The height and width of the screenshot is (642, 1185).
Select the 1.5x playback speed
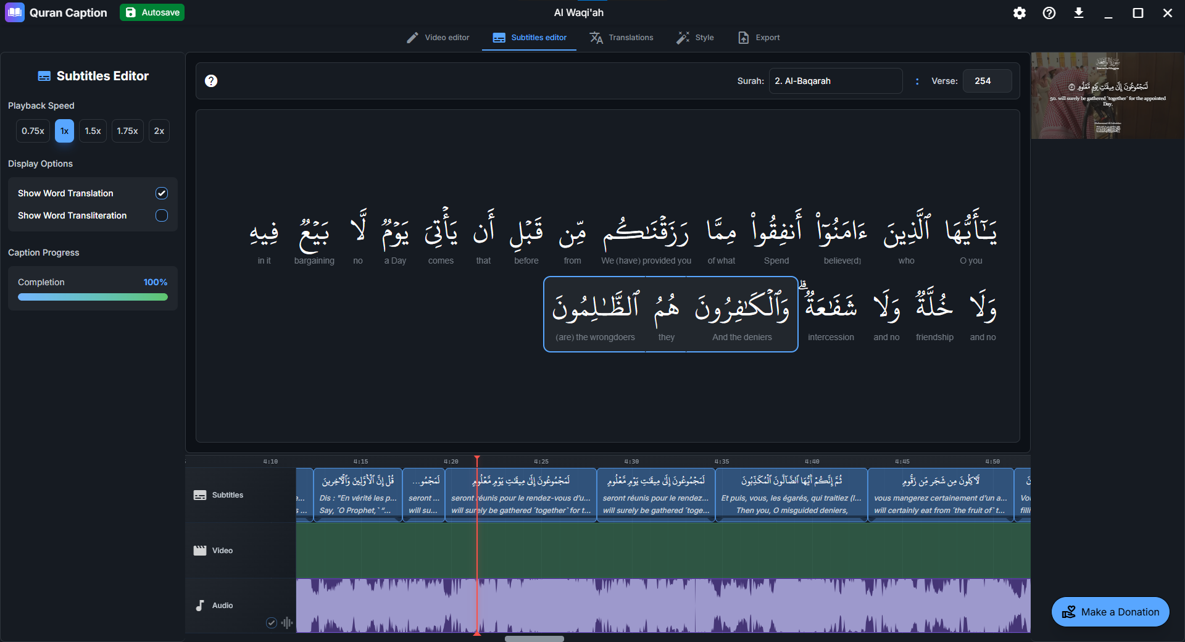(x=93, y=131)
